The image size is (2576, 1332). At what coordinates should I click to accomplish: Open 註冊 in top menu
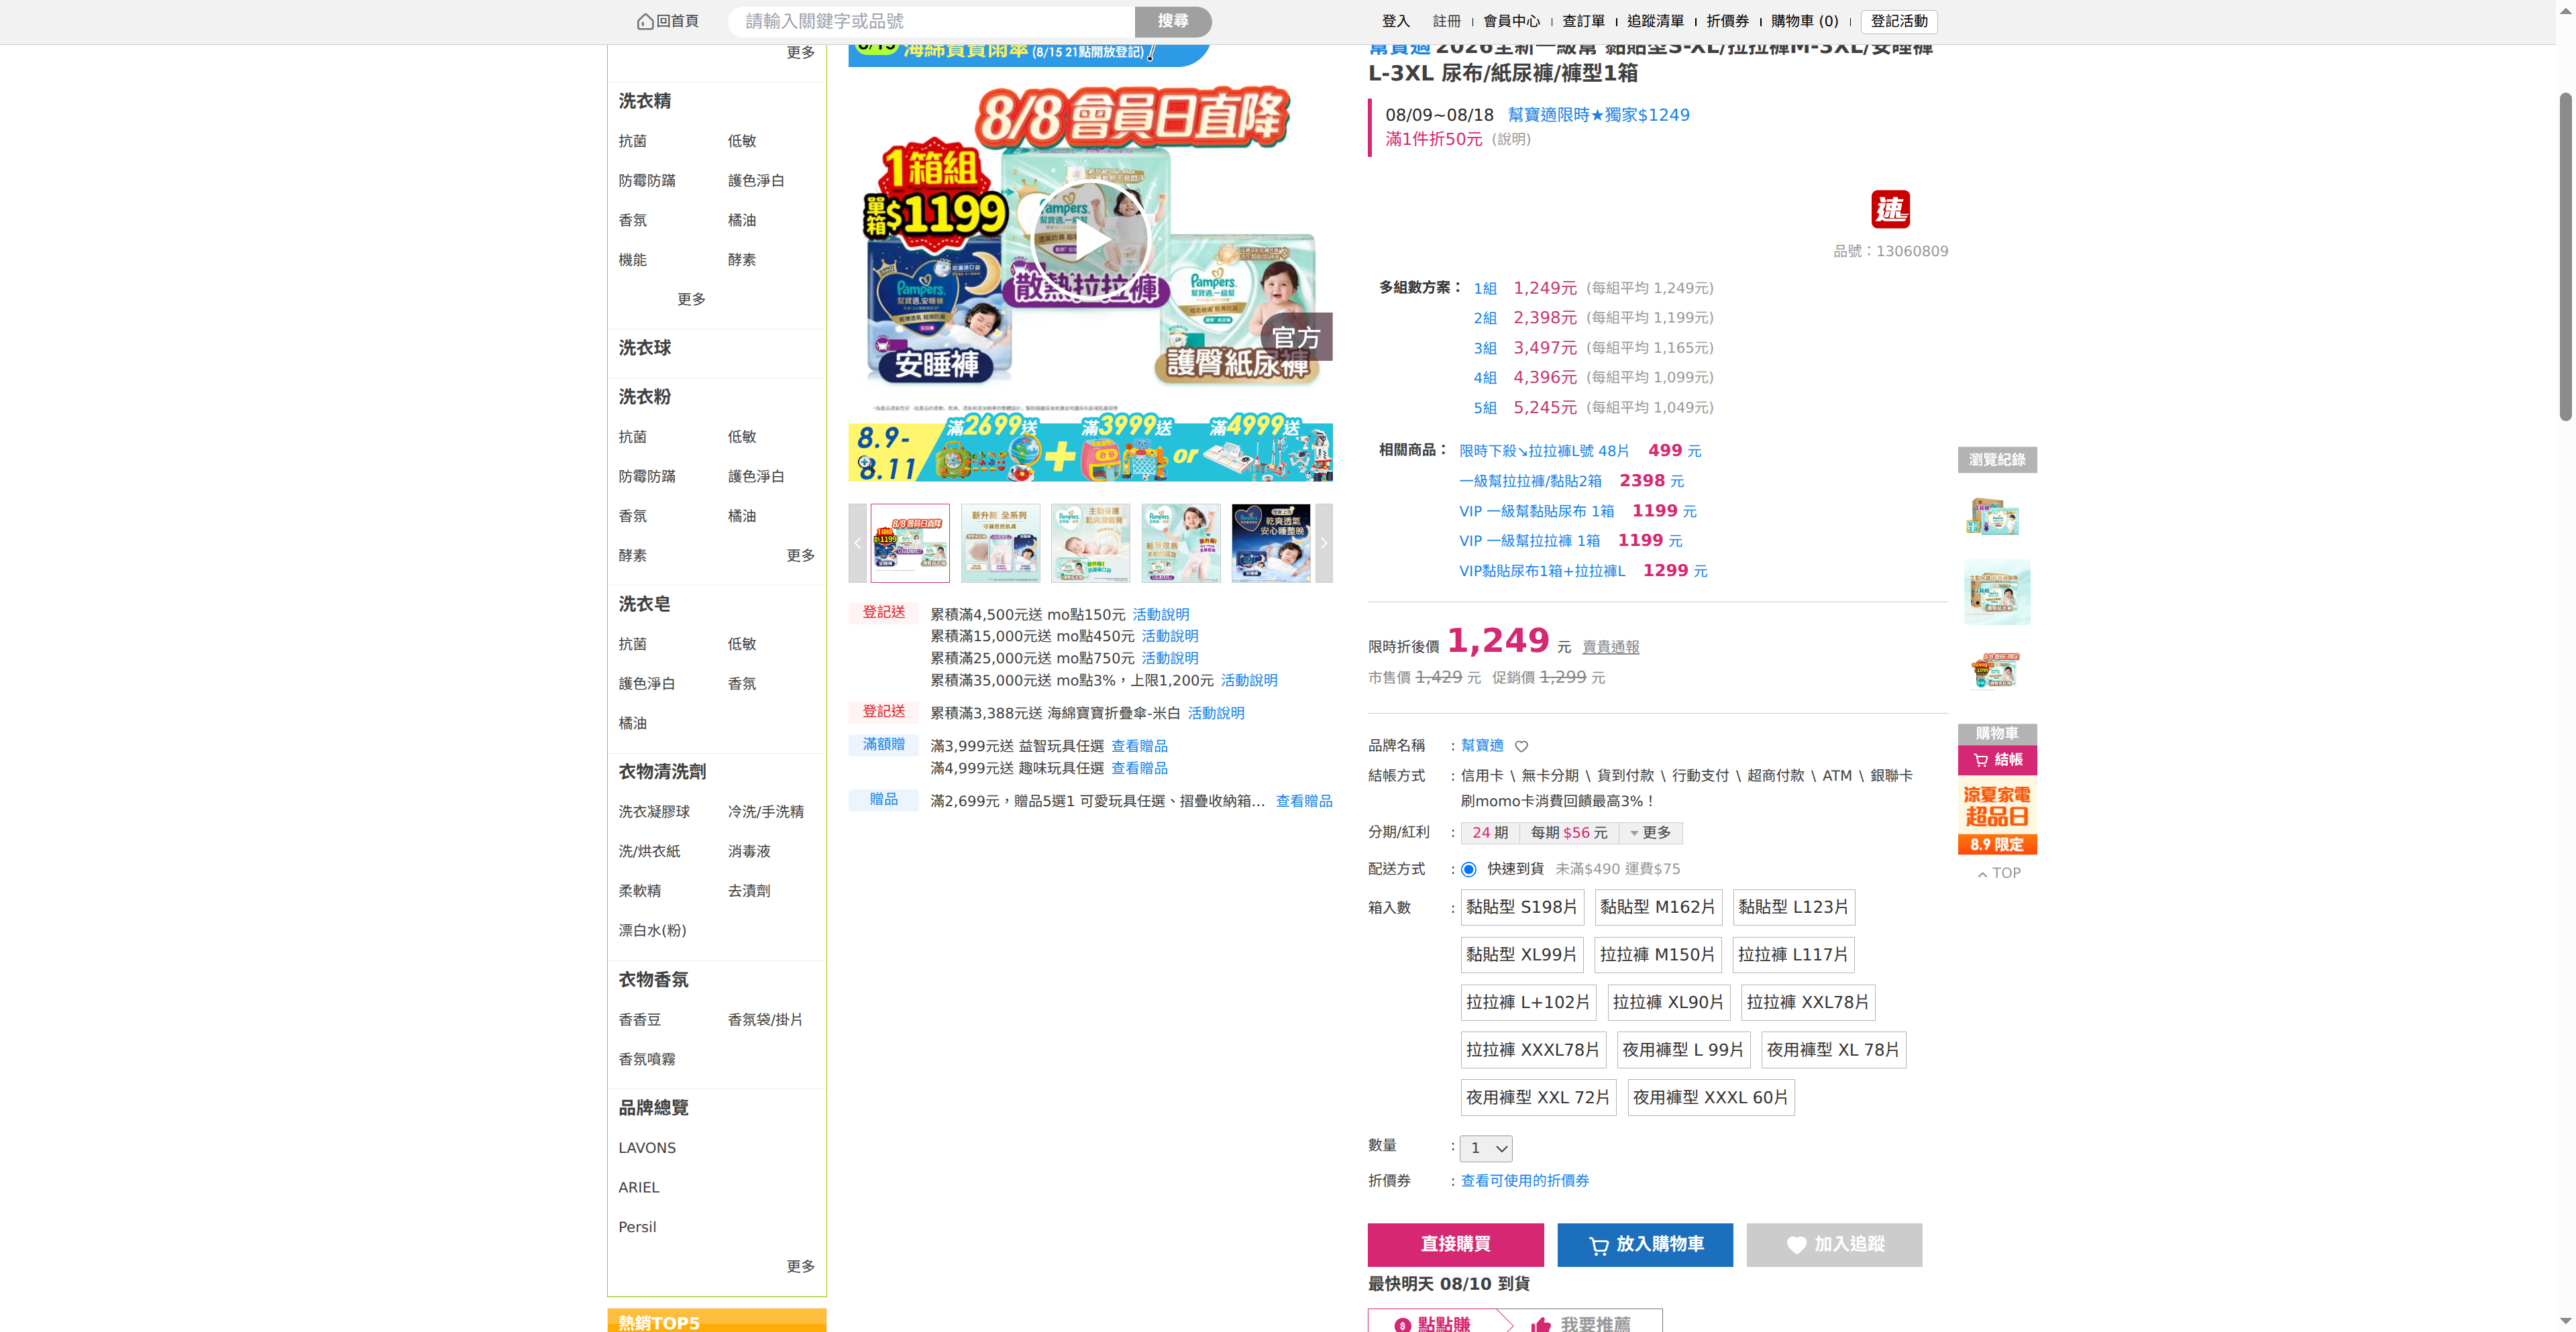1446,21
